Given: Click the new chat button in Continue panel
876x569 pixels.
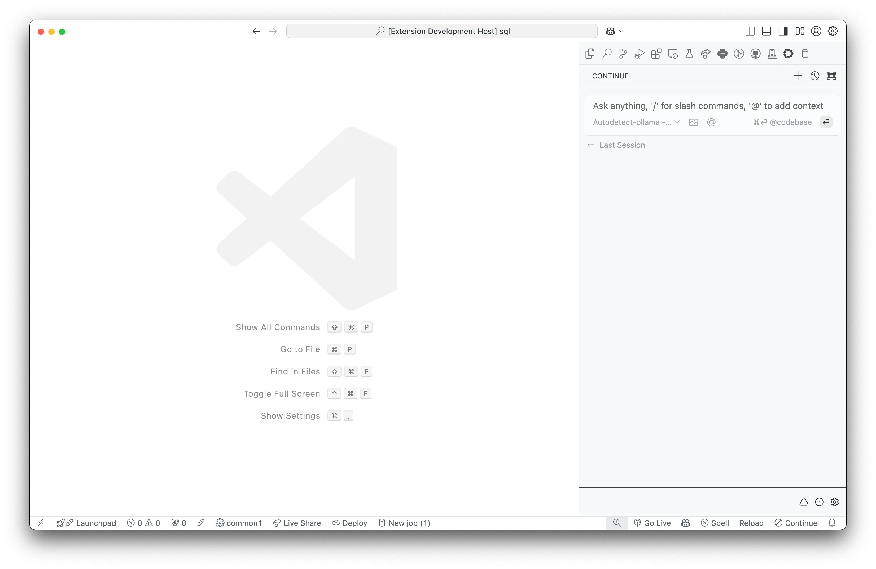Looking at the screenshot, I should click(798, 75).
